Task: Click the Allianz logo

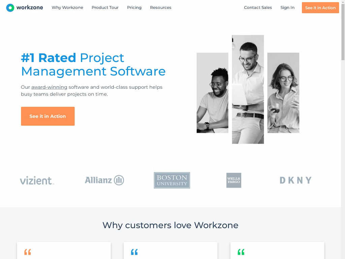Action: 104,180
